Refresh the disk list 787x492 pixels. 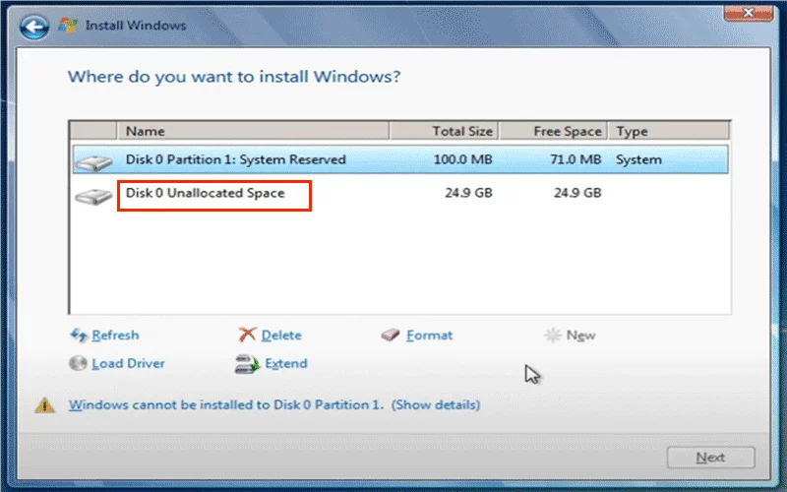point(115,335)
